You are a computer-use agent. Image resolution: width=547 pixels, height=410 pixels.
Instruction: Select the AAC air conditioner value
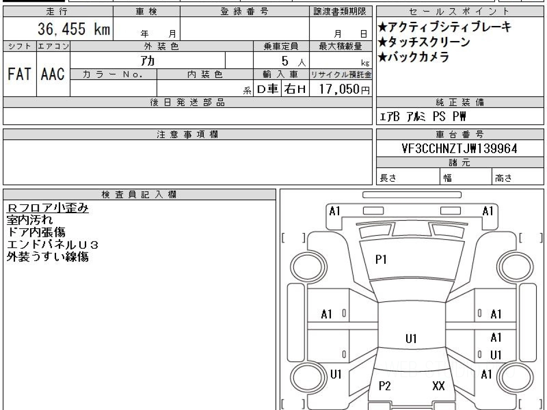point(53,74)
